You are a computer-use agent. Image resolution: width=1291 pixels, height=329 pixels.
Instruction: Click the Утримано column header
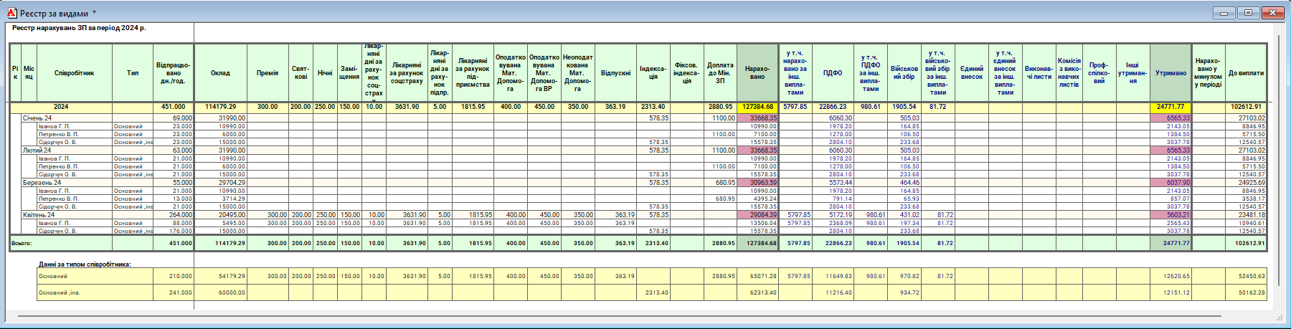coord(1171,73)
